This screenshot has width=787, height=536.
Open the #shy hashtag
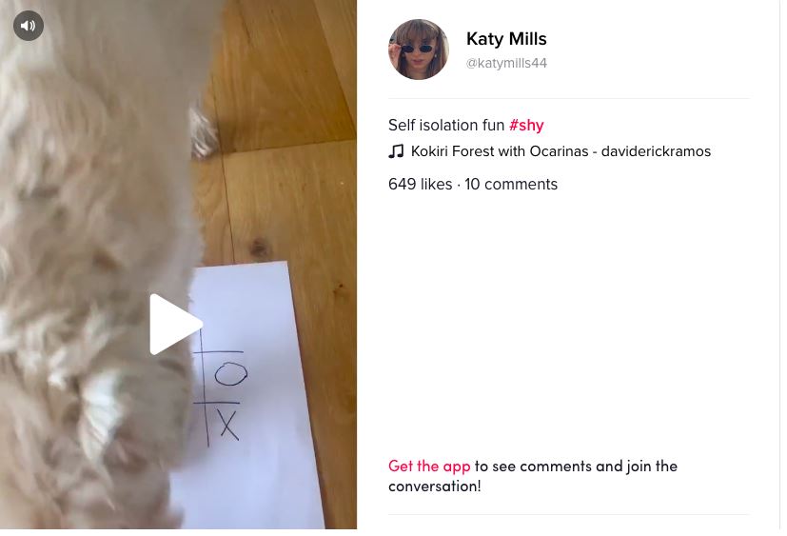(526, 125)
